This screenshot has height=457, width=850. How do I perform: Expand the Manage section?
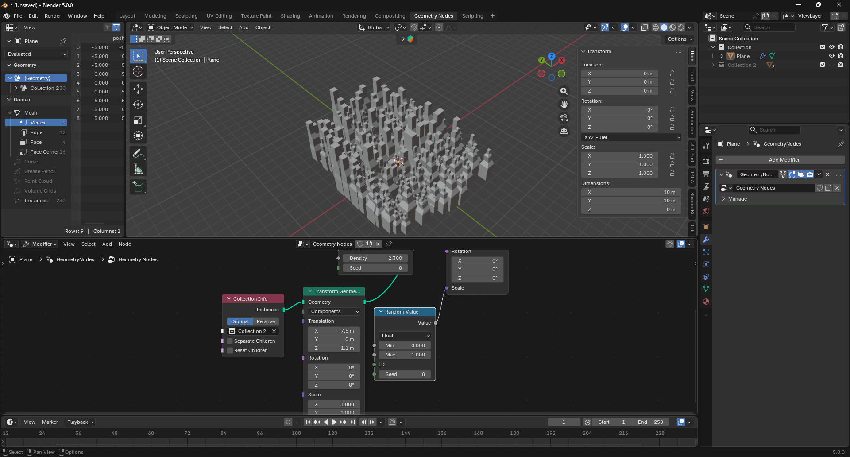737,199
